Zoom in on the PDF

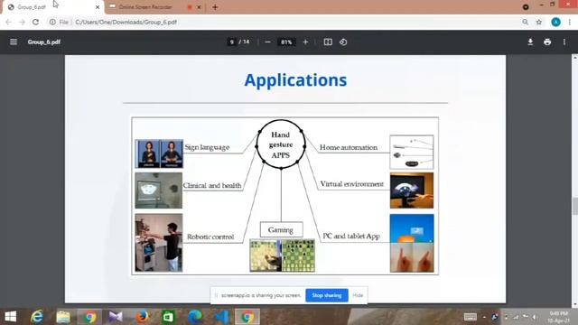pos(305,42)
